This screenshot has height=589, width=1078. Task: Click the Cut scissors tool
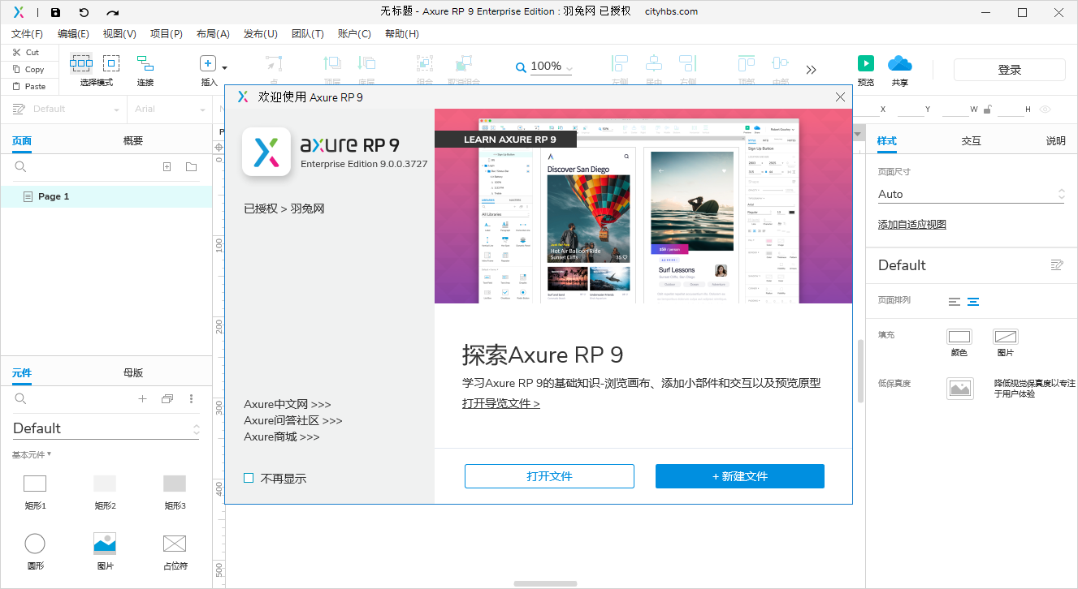tap(25, 52)
